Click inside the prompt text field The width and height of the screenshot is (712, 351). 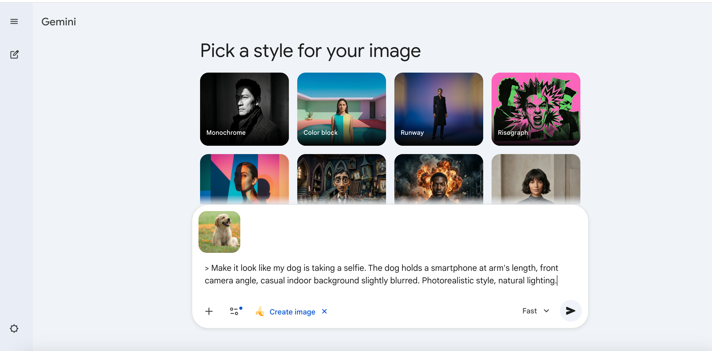coord(381,274)
